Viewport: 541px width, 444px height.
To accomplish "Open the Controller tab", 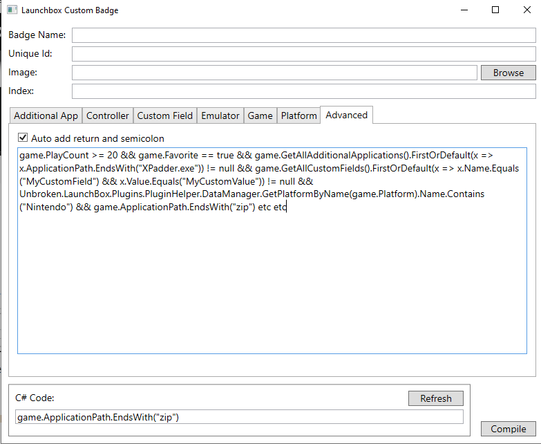I will coord(108,115).
